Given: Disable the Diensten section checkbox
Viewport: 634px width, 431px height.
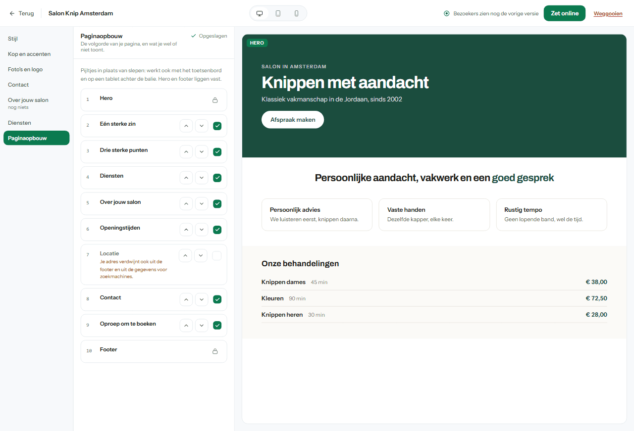Looking at the screenshot, I should click(x=217, y=178).
